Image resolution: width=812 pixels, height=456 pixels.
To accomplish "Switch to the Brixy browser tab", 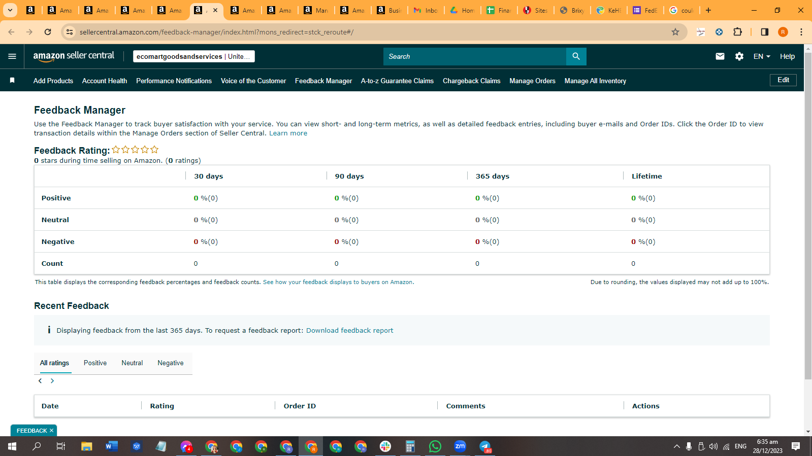I will pos(572,10).
